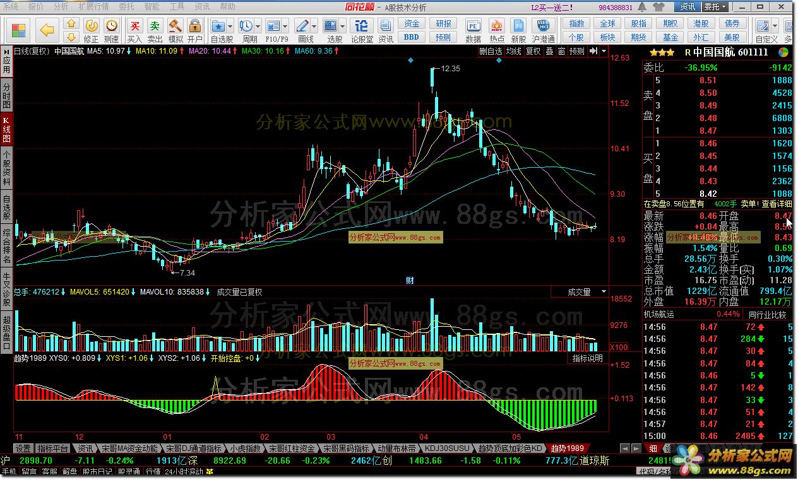Viewport: 798px width, 480px height.
Task: Open the 选股 stock screener icon
Action: pyautogui.click(x=331, y=25)
